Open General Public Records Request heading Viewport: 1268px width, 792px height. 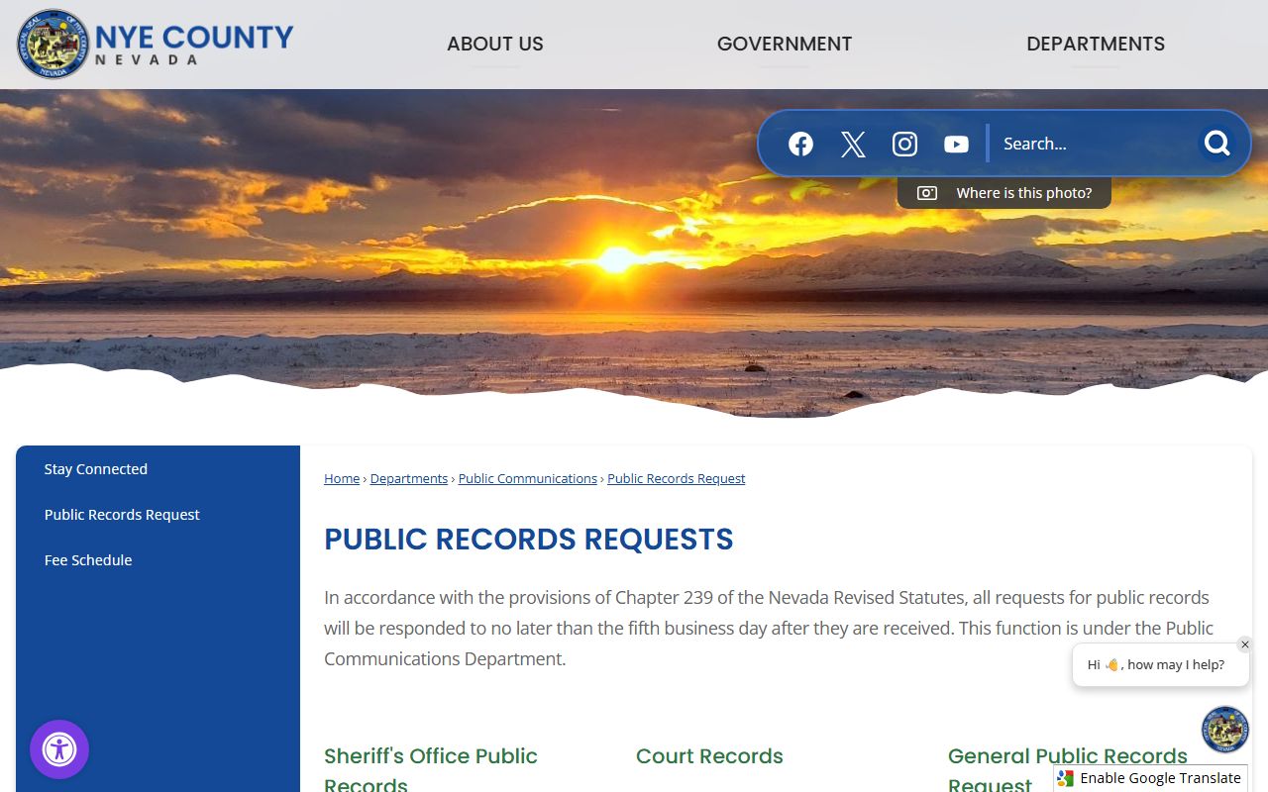click(x=1068, y=770)
